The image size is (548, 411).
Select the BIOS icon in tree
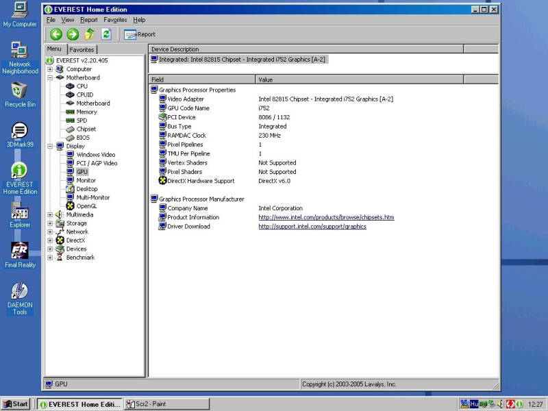tap(70, 138)
